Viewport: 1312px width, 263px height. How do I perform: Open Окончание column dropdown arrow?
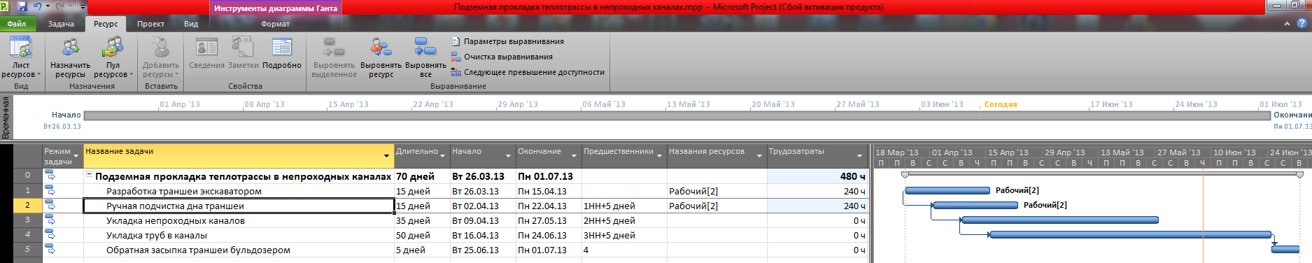click(574, 155)
